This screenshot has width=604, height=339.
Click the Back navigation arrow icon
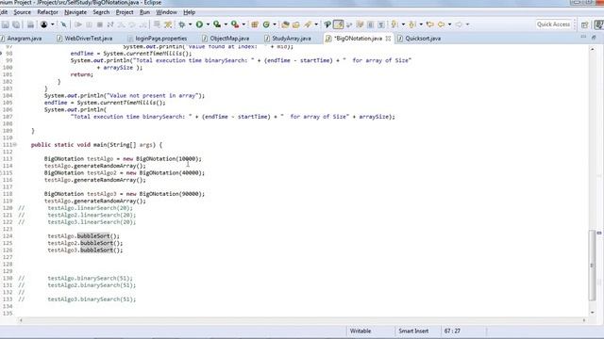click(441, 24)
